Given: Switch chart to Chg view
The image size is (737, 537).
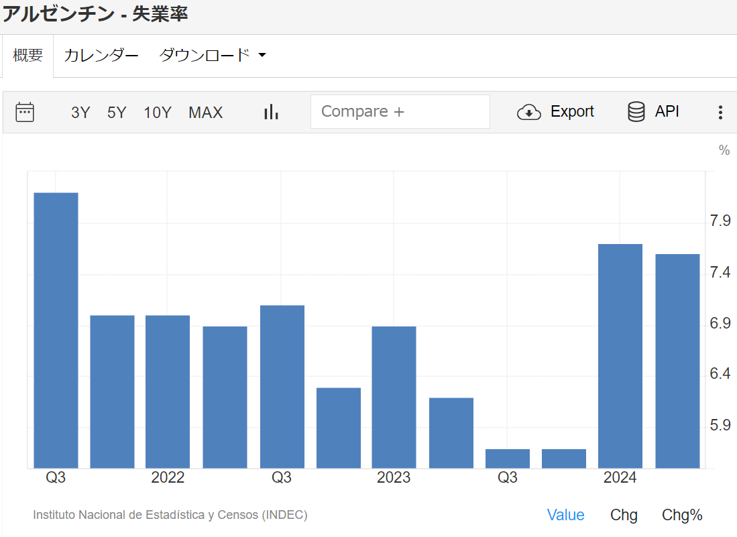Looking at the screenshot, I should coord(624,515).
